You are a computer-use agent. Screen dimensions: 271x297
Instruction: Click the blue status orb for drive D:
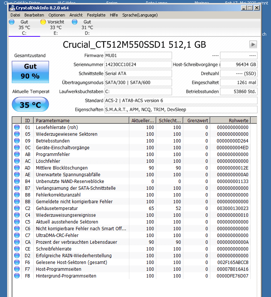75,22
